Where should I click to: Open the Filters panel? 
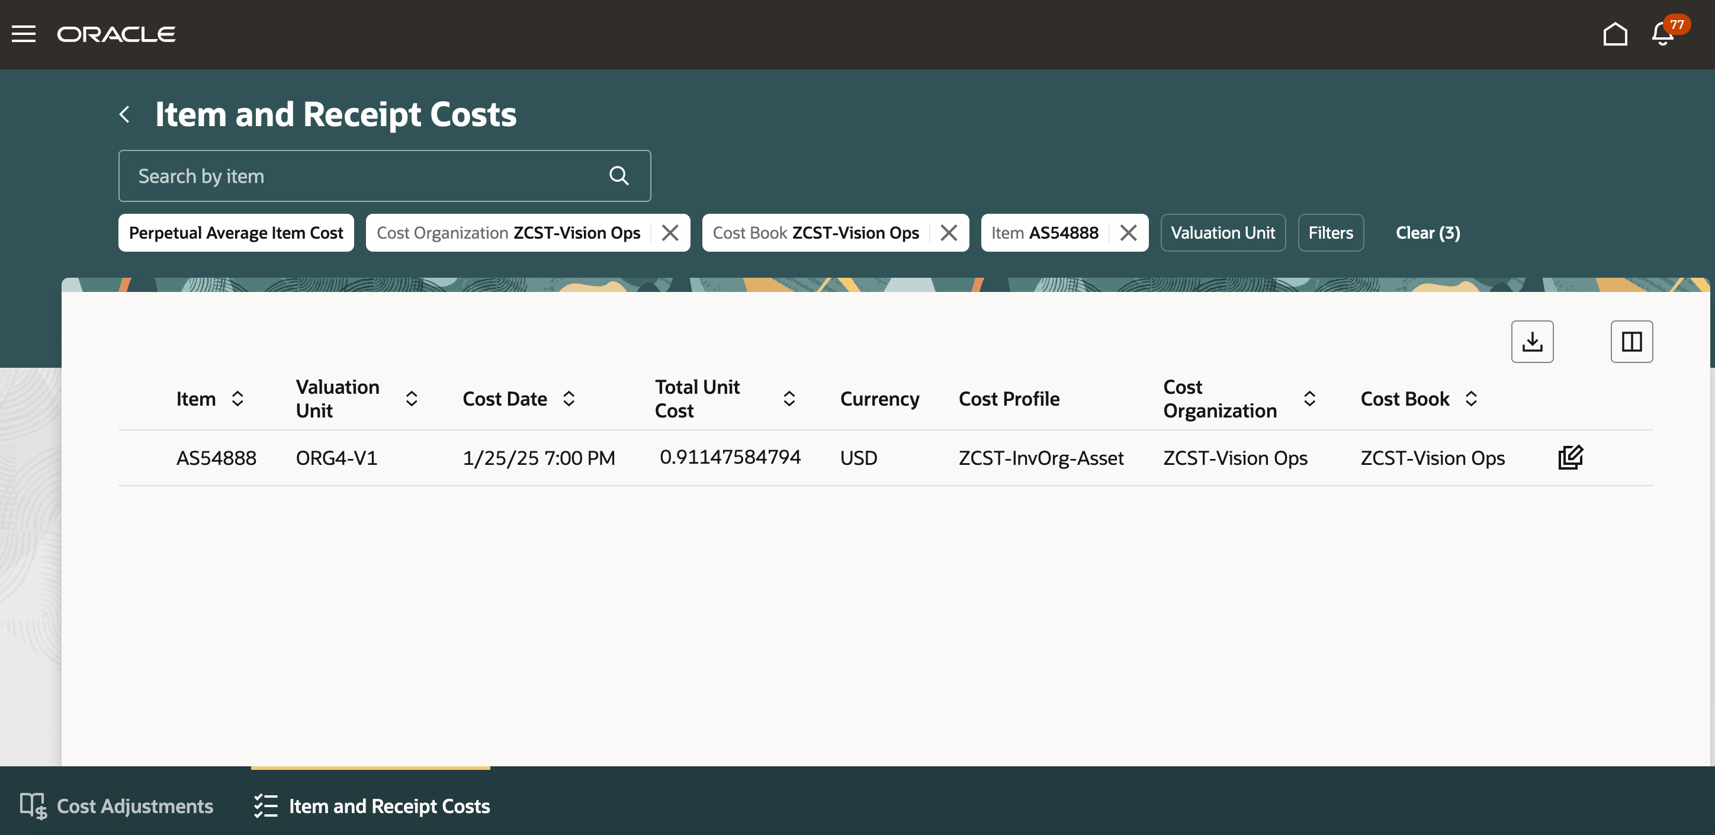[1330, 232]
